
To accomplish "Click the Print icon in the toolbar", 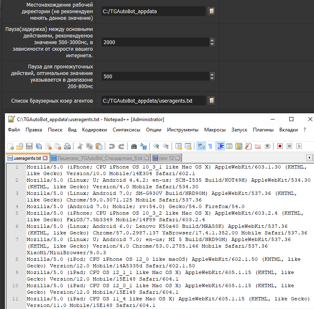I will (x=67, y=146).
